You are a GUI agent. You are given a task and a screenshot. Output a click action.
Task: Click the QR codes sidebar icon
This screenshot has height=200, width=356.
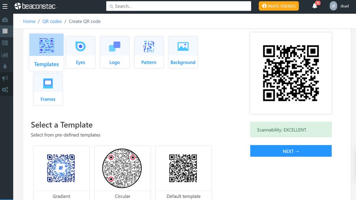point(5,31)
